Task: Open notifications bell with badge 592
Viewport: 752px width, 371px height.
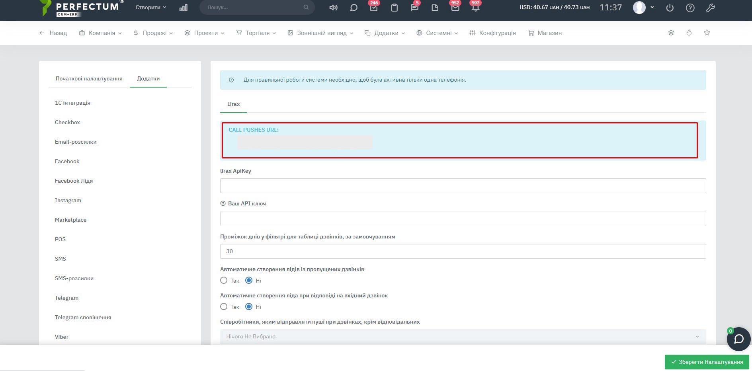Action: coord(476,7)
